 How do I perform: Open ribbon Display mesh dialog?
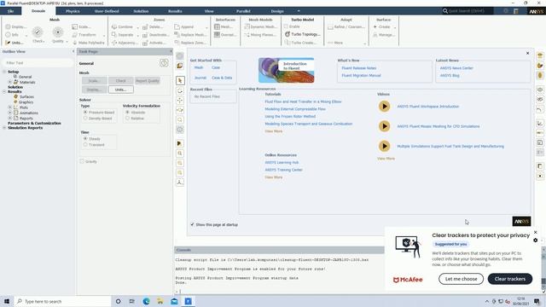pyautogui.click(x=15, y=26)
